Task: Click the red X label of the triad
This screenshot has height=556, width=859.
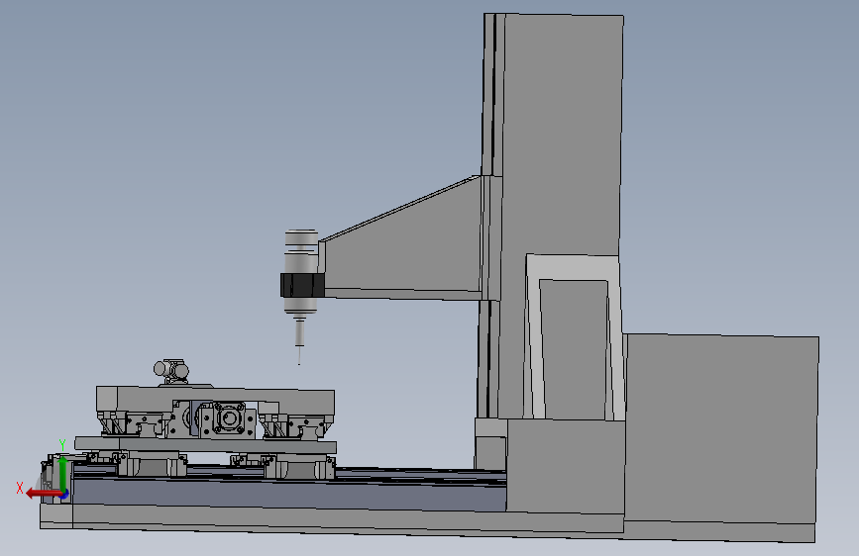Action: coord(20,488)
